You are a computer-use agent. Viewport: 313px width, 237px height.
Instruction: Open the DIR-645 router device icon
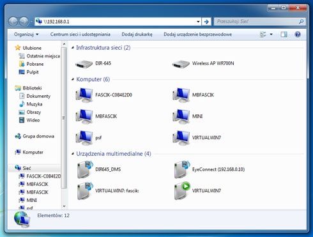84,64
